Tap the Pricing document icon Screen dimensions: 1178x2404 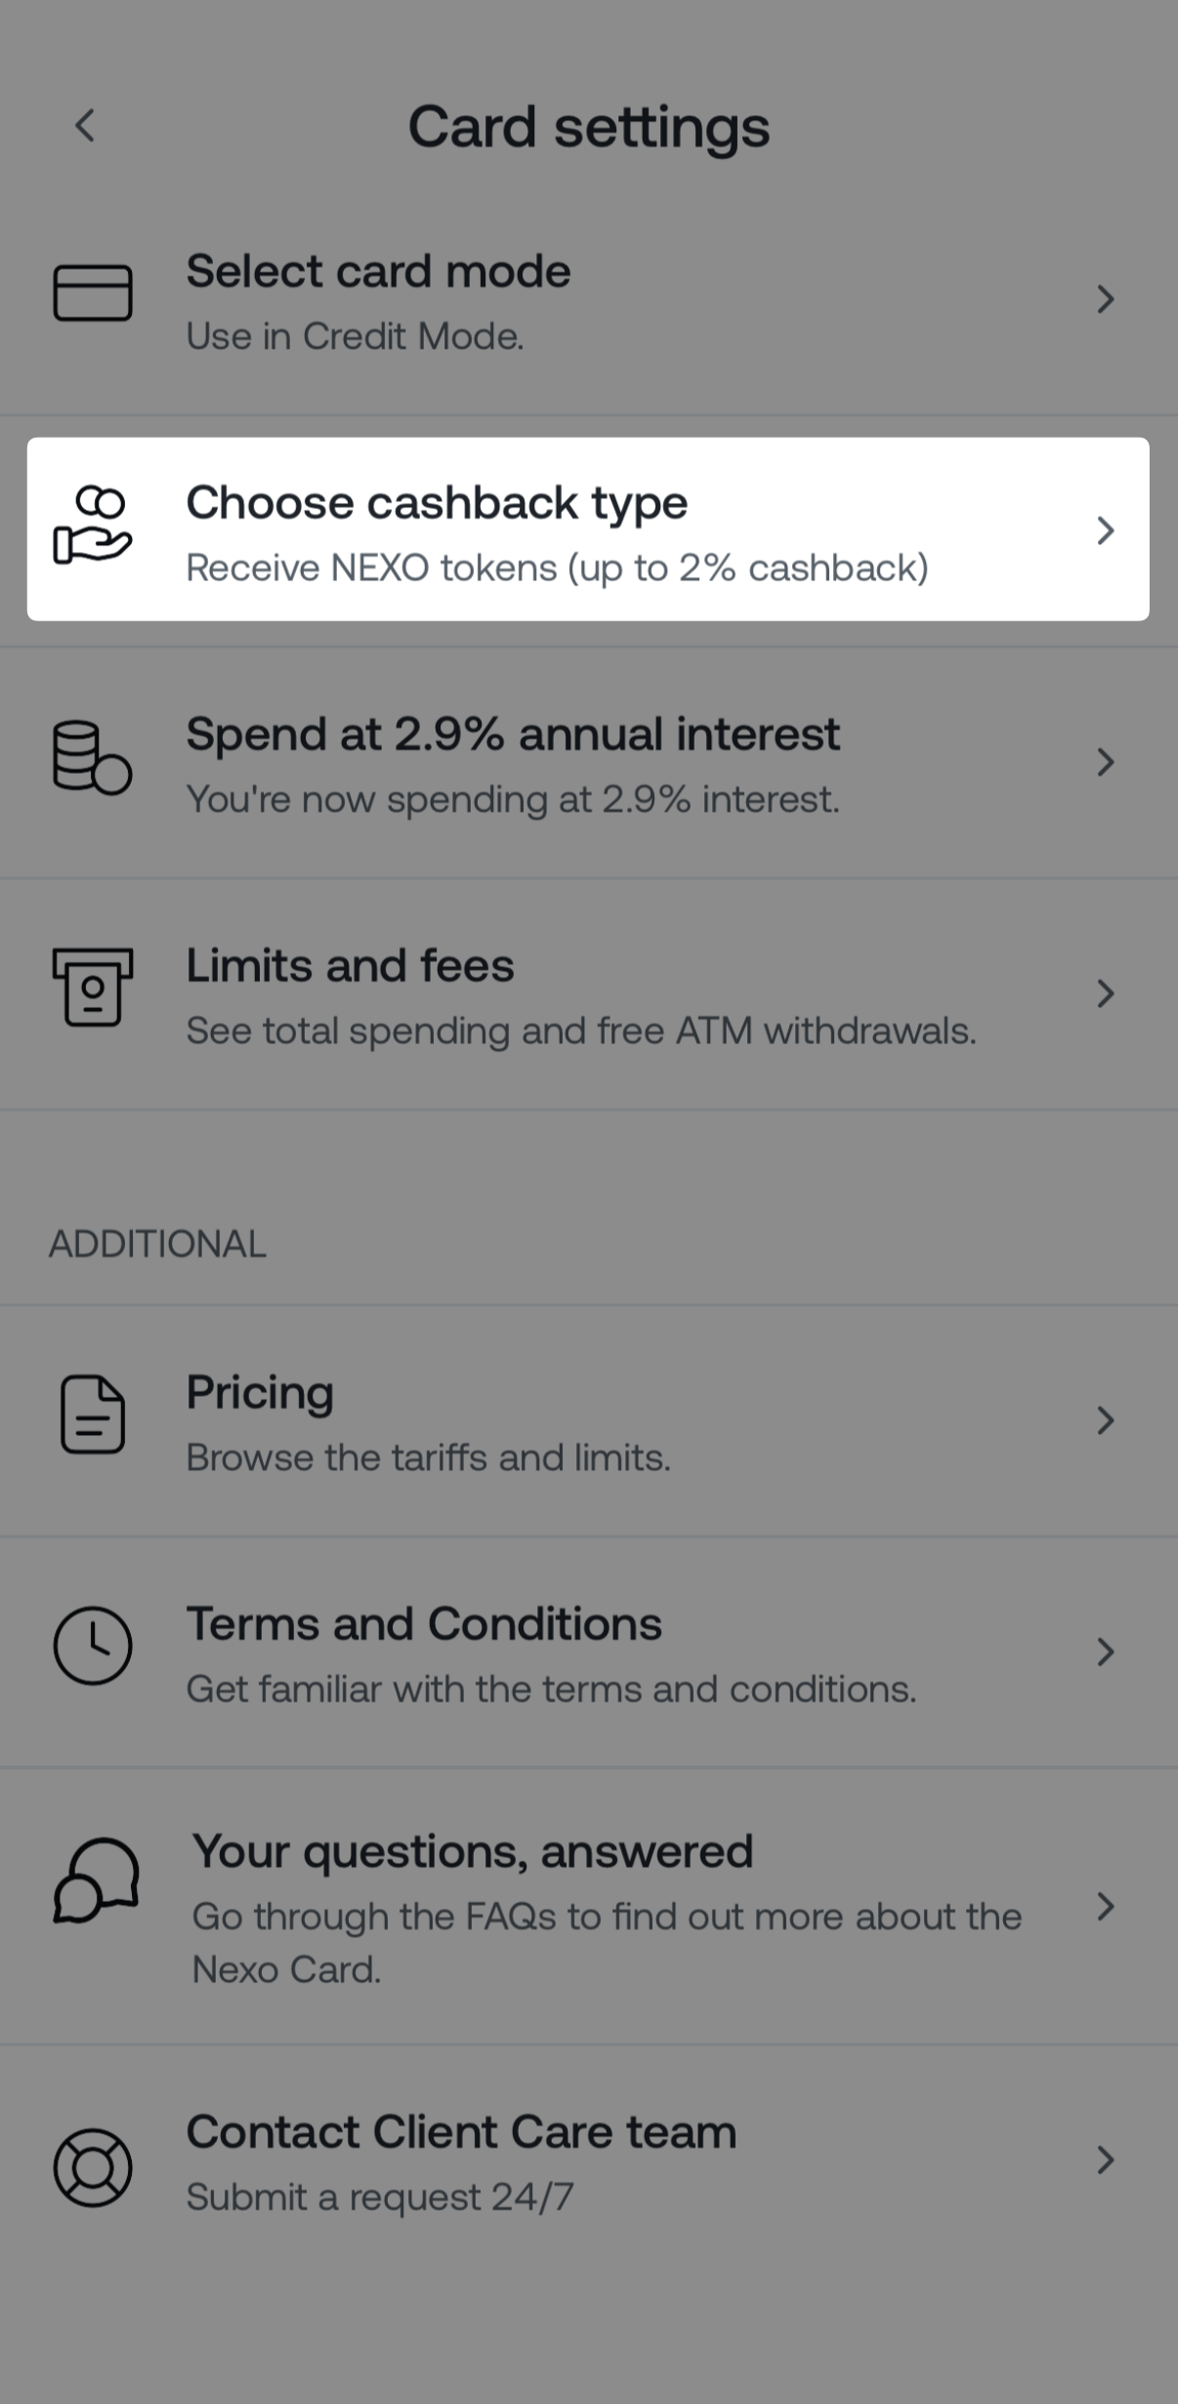coord(93,1414)
